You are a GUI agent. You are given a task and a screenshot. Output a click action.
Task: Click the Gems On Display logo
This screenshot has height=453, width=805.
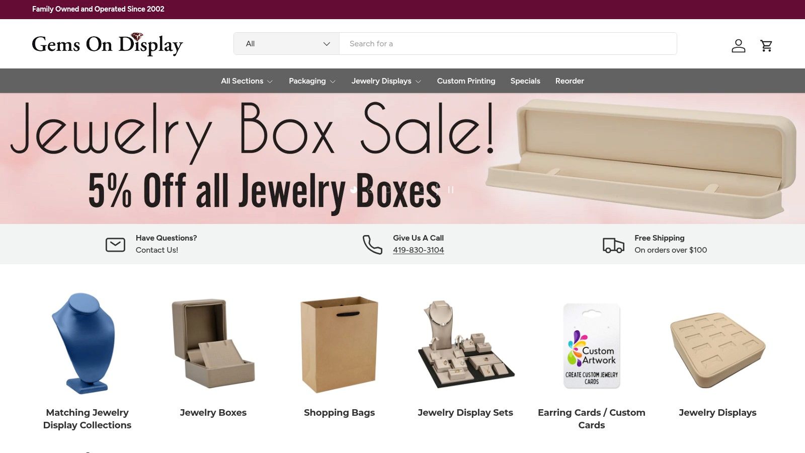tap(107, 44)
